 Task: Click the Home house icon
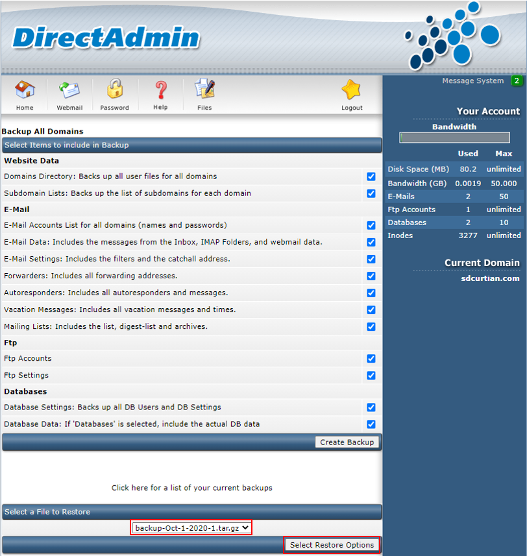tap(25, 90)
